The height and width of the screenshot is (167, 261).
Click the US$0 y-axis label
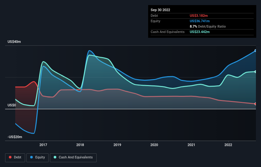pos(12,105)
